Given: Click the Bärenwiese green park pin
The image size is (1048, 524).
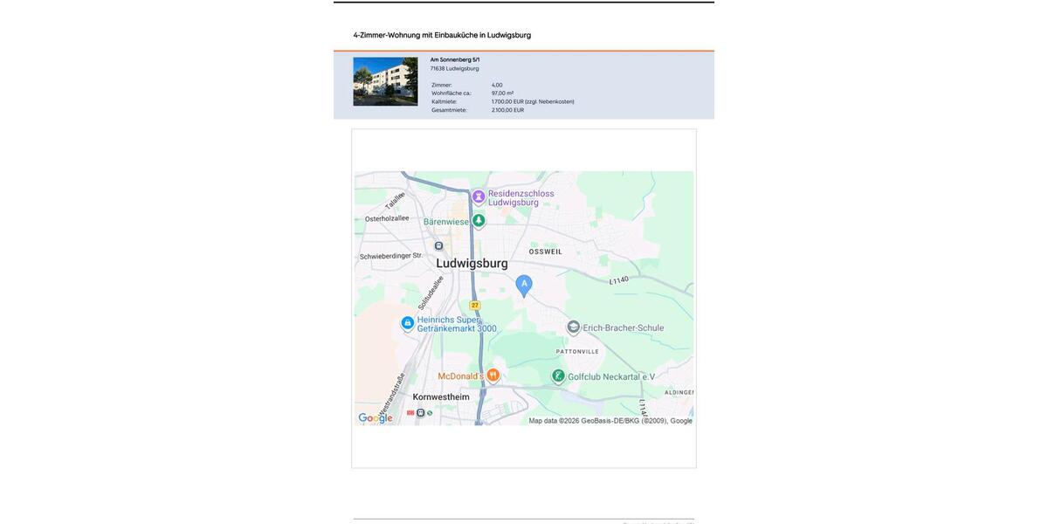Looking at the screenshot, I should pyautogui.click(x=479, y=221).
